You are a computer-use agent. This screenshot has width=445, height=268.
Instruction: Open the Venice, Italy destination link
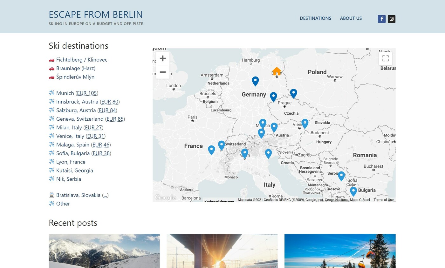coord(71,136)
